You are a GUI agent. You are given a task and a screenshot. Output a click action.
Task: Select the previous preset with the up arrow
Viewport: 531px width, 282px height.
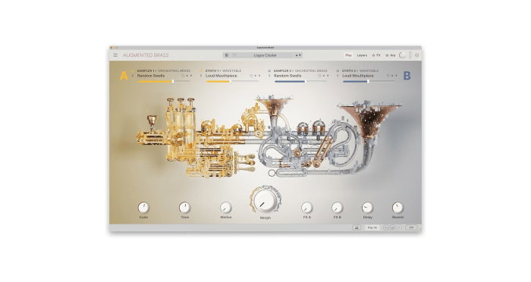pos(297,55)
